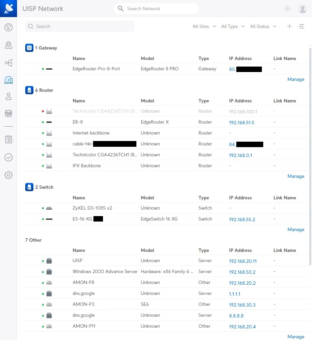The height and width of the screenshot is (340, 312).
Task: Open IP address 192.168.20.4 link
Action: point(242,327)
